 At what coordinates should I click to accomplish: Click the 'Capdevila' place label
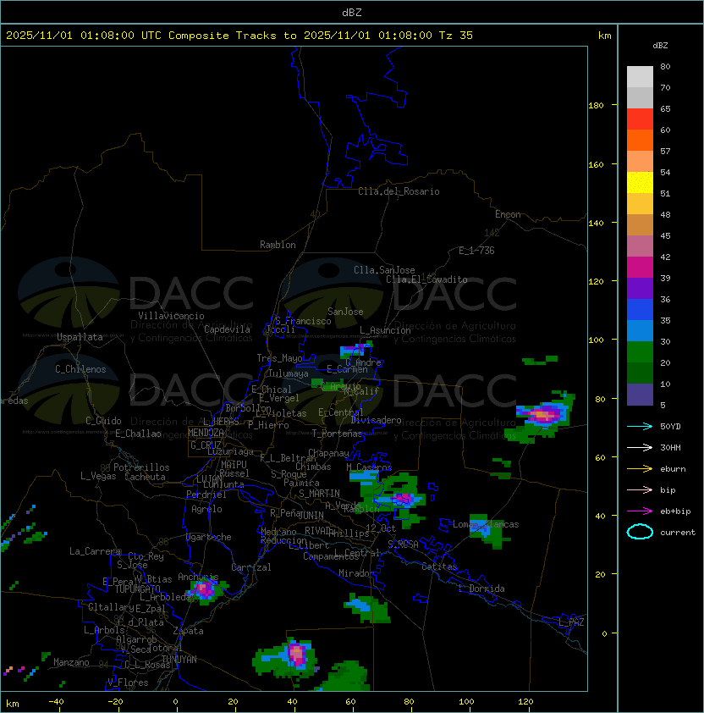pos(227,329)
